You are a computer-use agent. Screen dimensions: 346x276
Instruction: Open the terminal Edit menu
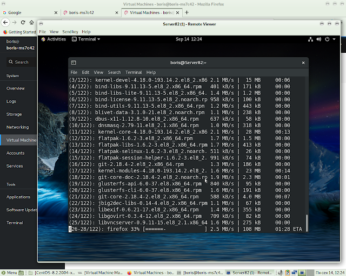(85, 72)
